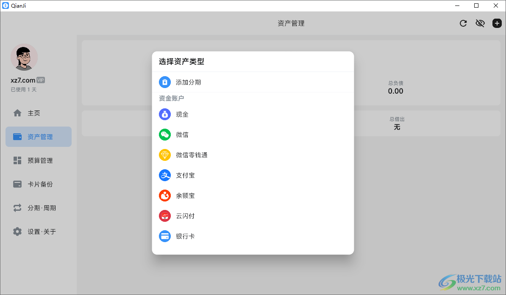Select the 微信 WeChat icon
This screenshot has height=295, width=506.
pos(165,135)
